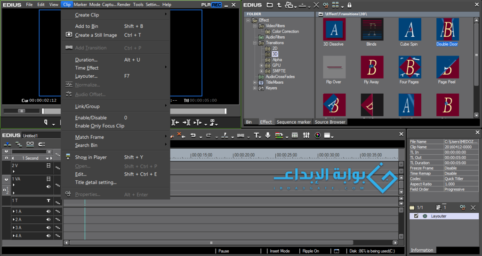Screen dimensions: 482x256
Task: Open the Marker menu in menu bar
Action: tap(80, 4)
